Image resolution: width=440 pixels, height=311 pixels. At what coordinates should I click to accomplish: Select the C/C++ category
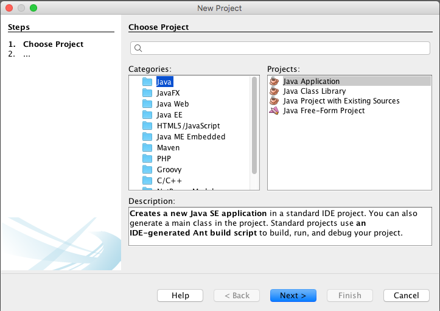click(169, 181)
